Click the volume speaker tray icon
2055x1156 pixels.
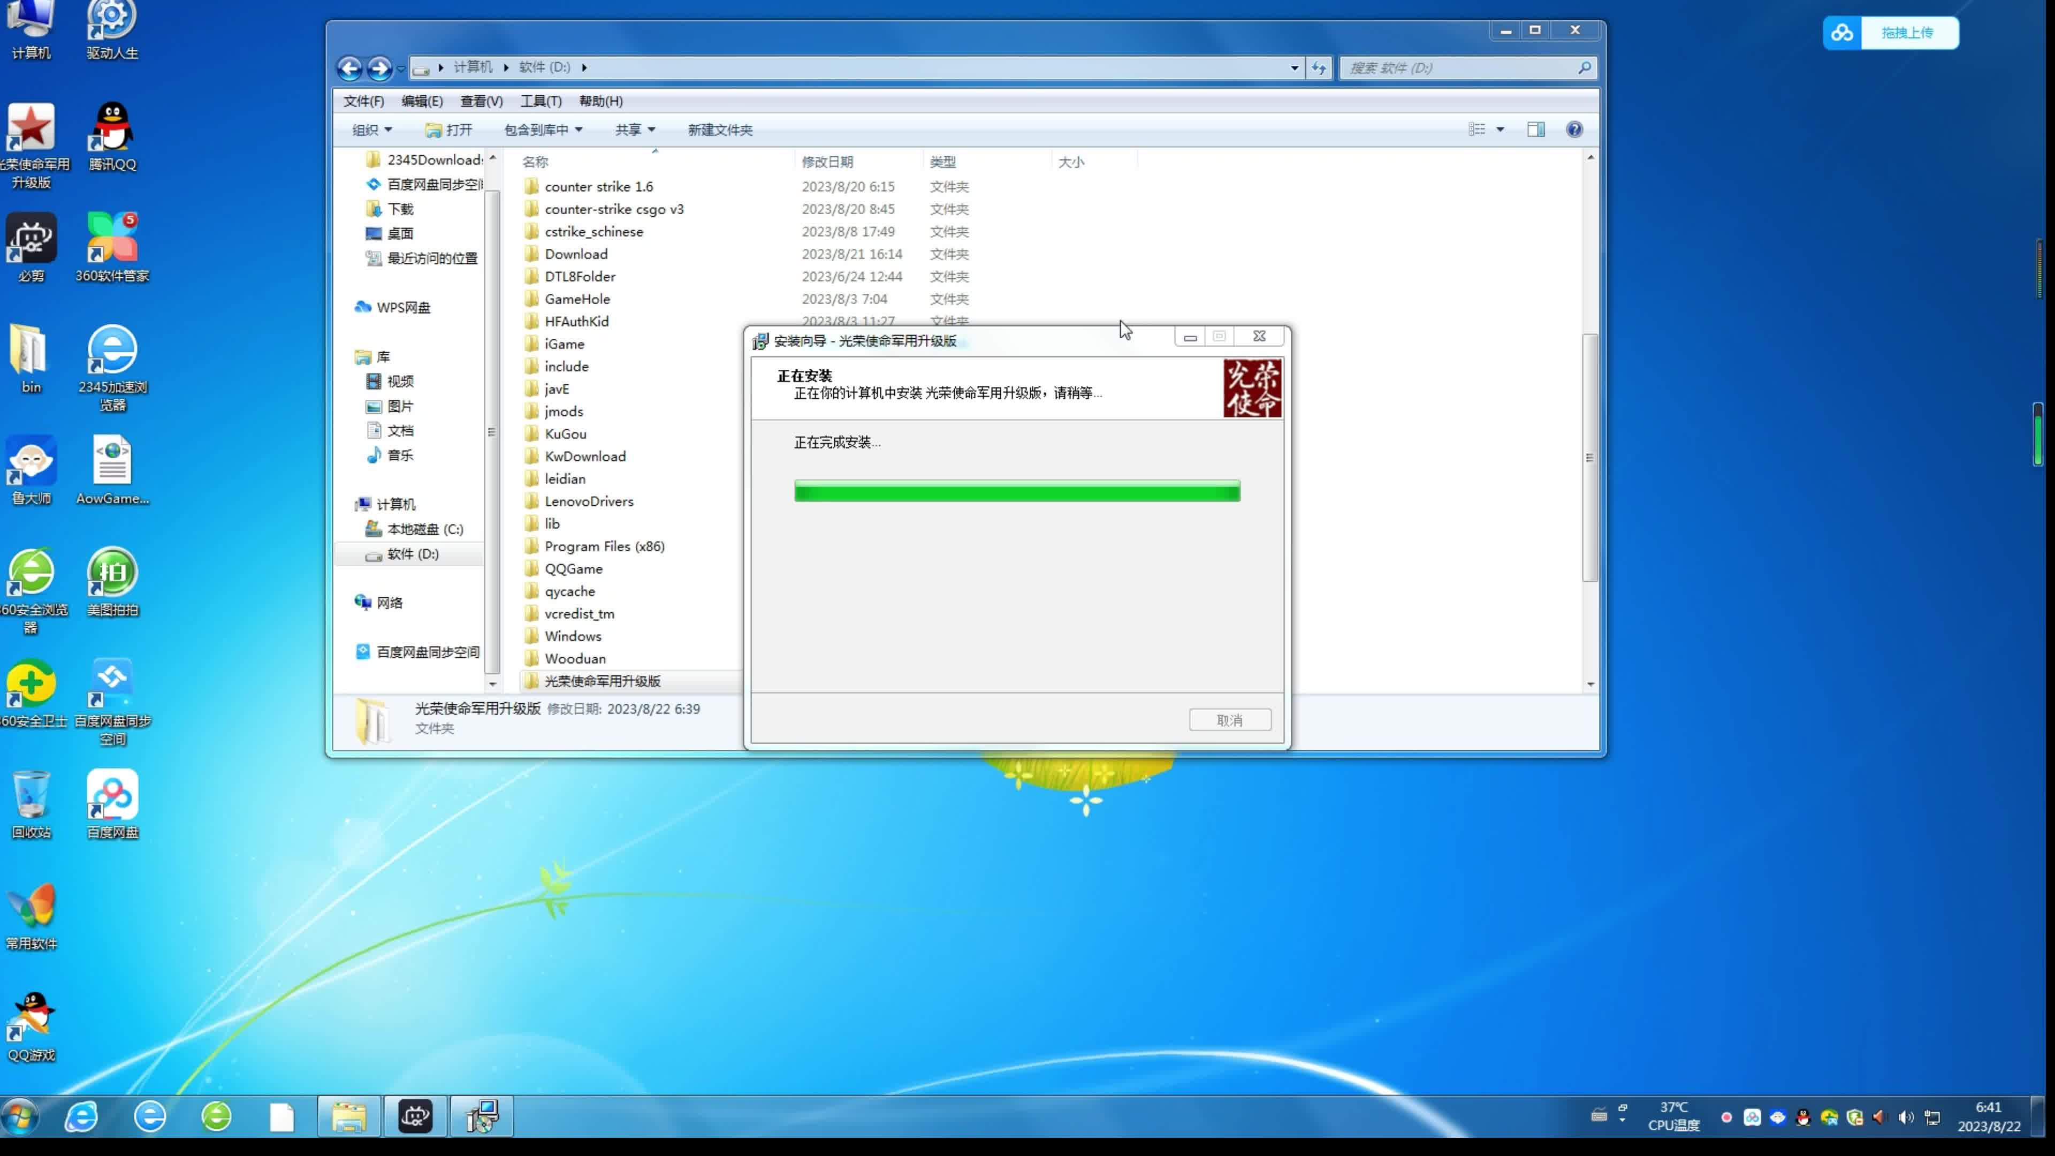(1906, 1117)
